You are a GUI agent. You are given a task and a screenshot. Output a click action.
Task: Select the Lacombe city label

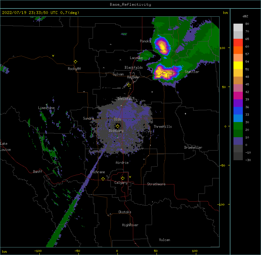(136, 58)
